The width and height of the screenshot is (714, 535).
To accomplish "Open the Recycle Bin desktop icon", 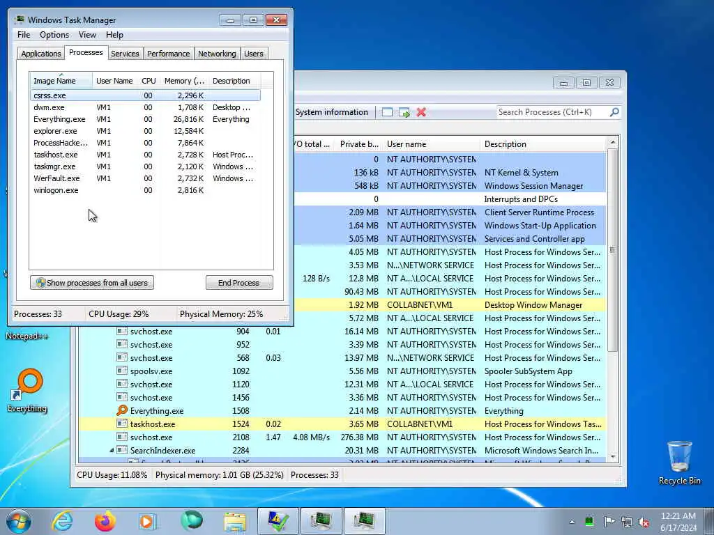I will pyautogui.click(x=679, y=462).
